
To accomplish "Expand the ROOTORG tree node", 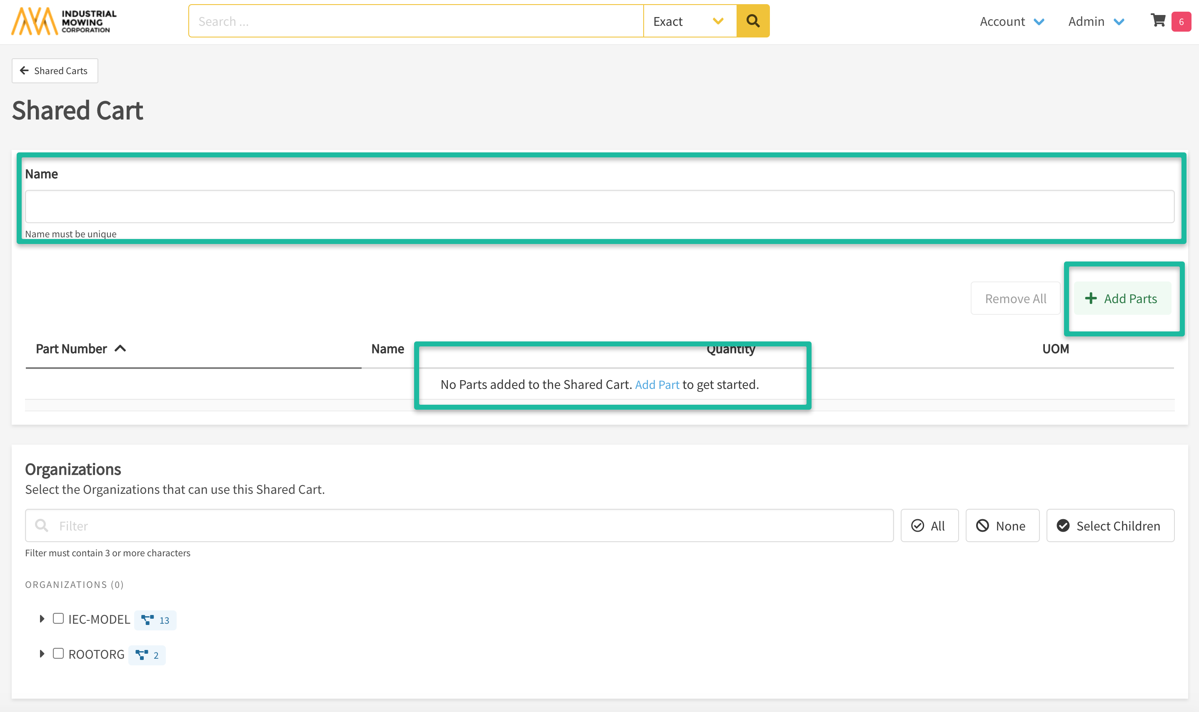I will (42, 654).
